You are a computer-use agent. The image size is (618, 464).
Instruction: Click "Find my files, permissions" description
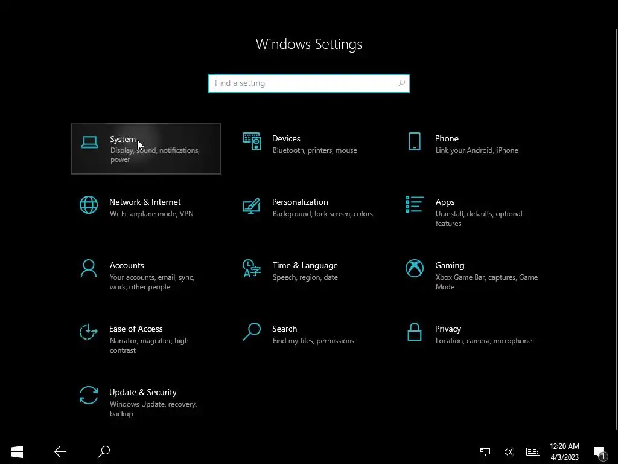click(313, 341)
